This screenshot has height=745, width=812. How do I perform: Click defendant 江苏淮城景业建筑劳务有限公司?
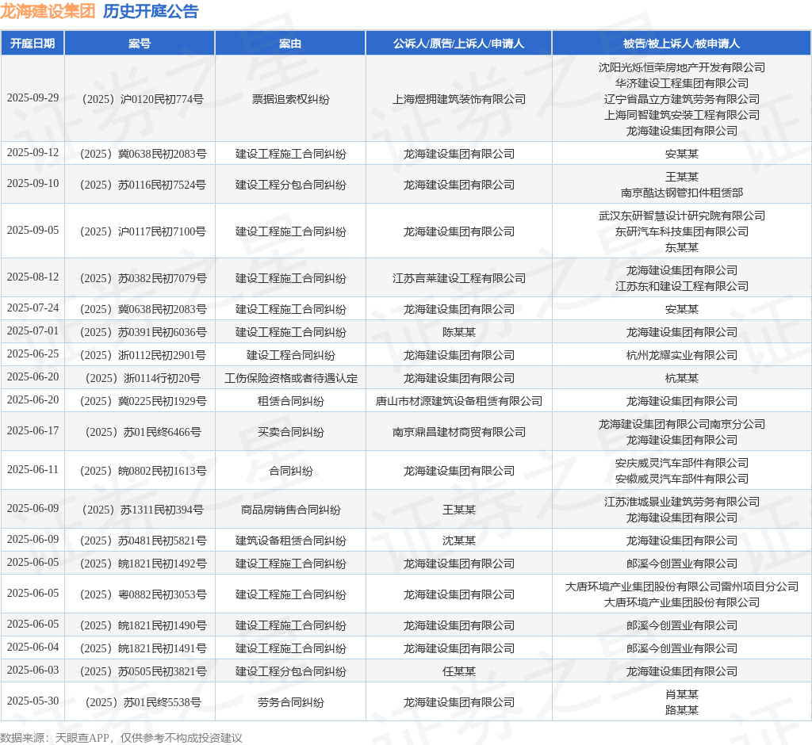coord(681,502)
